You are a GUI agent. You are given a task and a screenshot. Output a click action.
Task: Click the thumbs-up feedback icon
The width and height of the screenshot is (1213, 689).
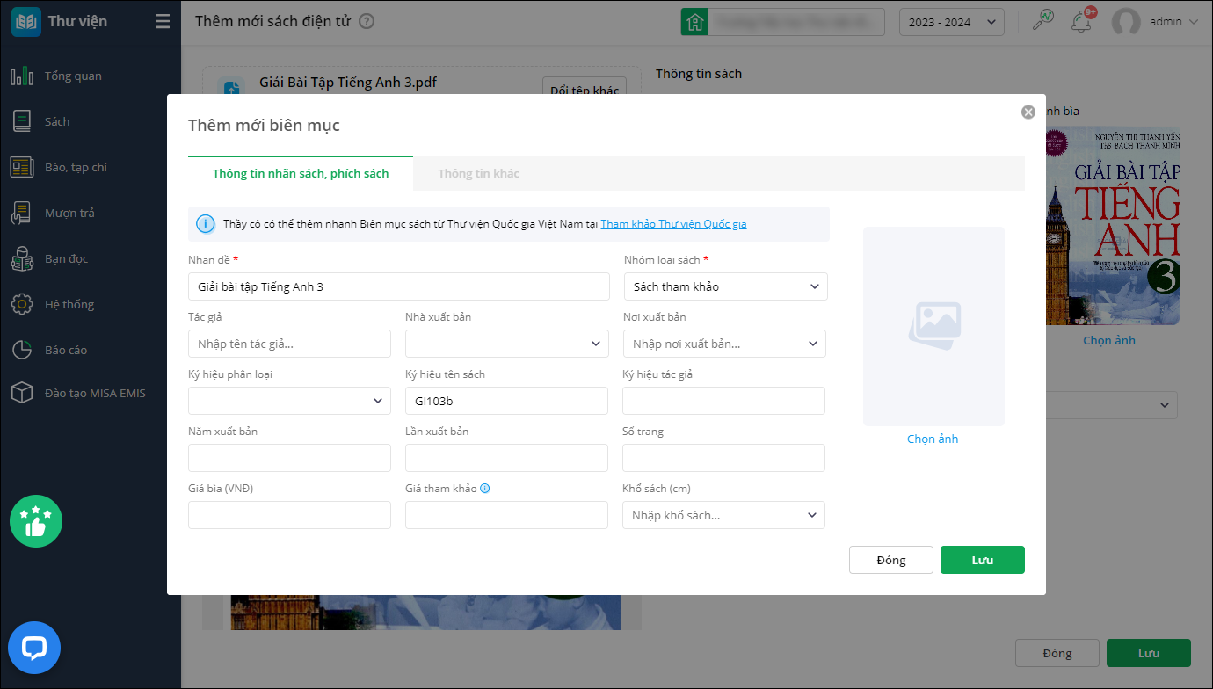(x=35, y=521)
